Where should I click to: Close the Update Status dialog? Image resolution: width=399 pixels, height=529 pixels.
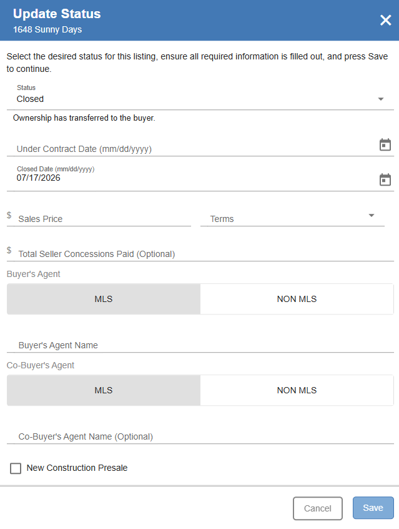(385, 20)
